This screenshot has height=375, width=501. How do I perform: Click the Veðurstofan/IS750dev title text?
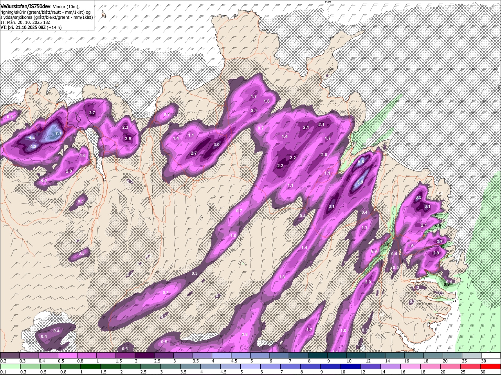point(25,6)
